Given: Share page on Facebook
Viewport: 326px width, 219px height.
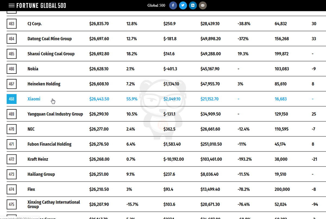Looking at the screenshot, I should pyautogui.click(x=173, y=5).
